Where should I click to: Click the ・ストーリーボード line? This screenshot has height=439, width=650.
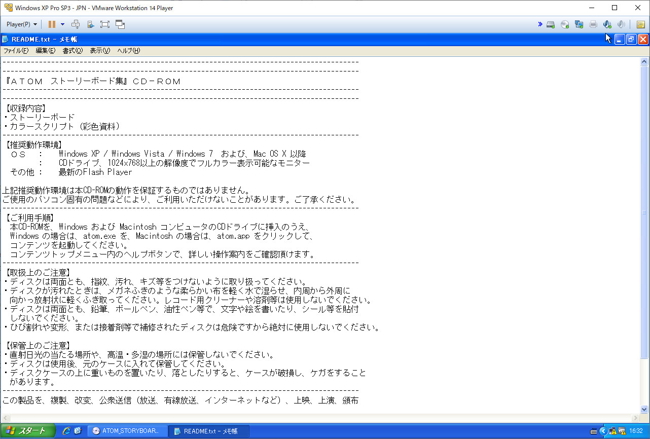click(39, 118)
